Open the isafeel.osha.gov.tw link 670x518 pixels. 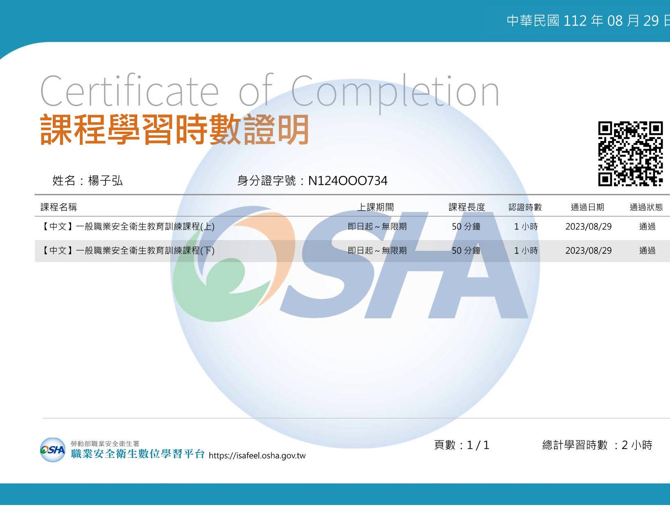[x=257, y=455]
